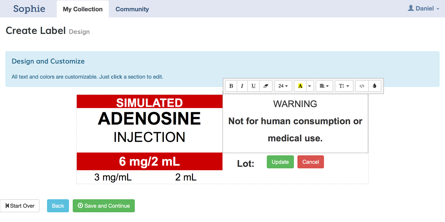Screen dimensions: 445x222
Task: Underline the selected text
Action: click(253, 86)
